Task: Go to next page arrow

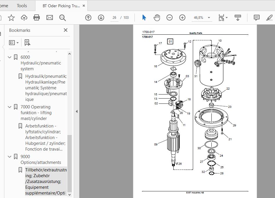Action: click(x=101, y=18)
